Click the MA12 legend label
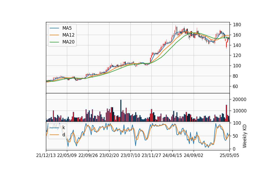 (68, 35)
